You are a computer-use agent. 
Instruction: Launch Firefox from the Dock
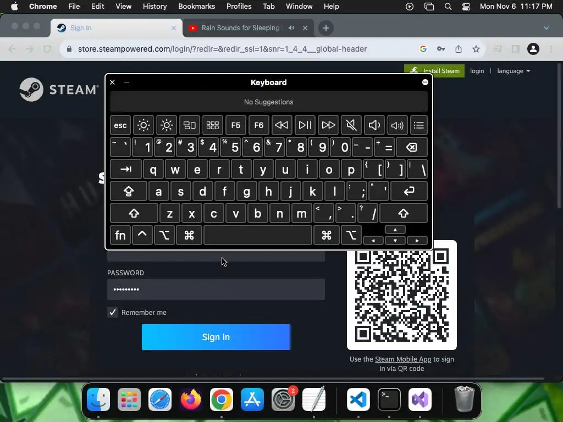[191, 399]
